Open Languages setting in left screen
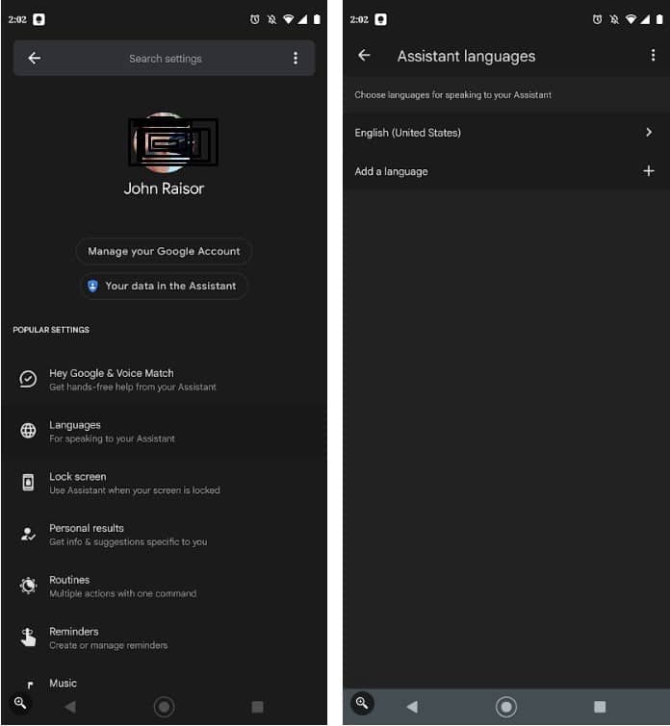The image size is (670, 726). click(x=165, y=432)
